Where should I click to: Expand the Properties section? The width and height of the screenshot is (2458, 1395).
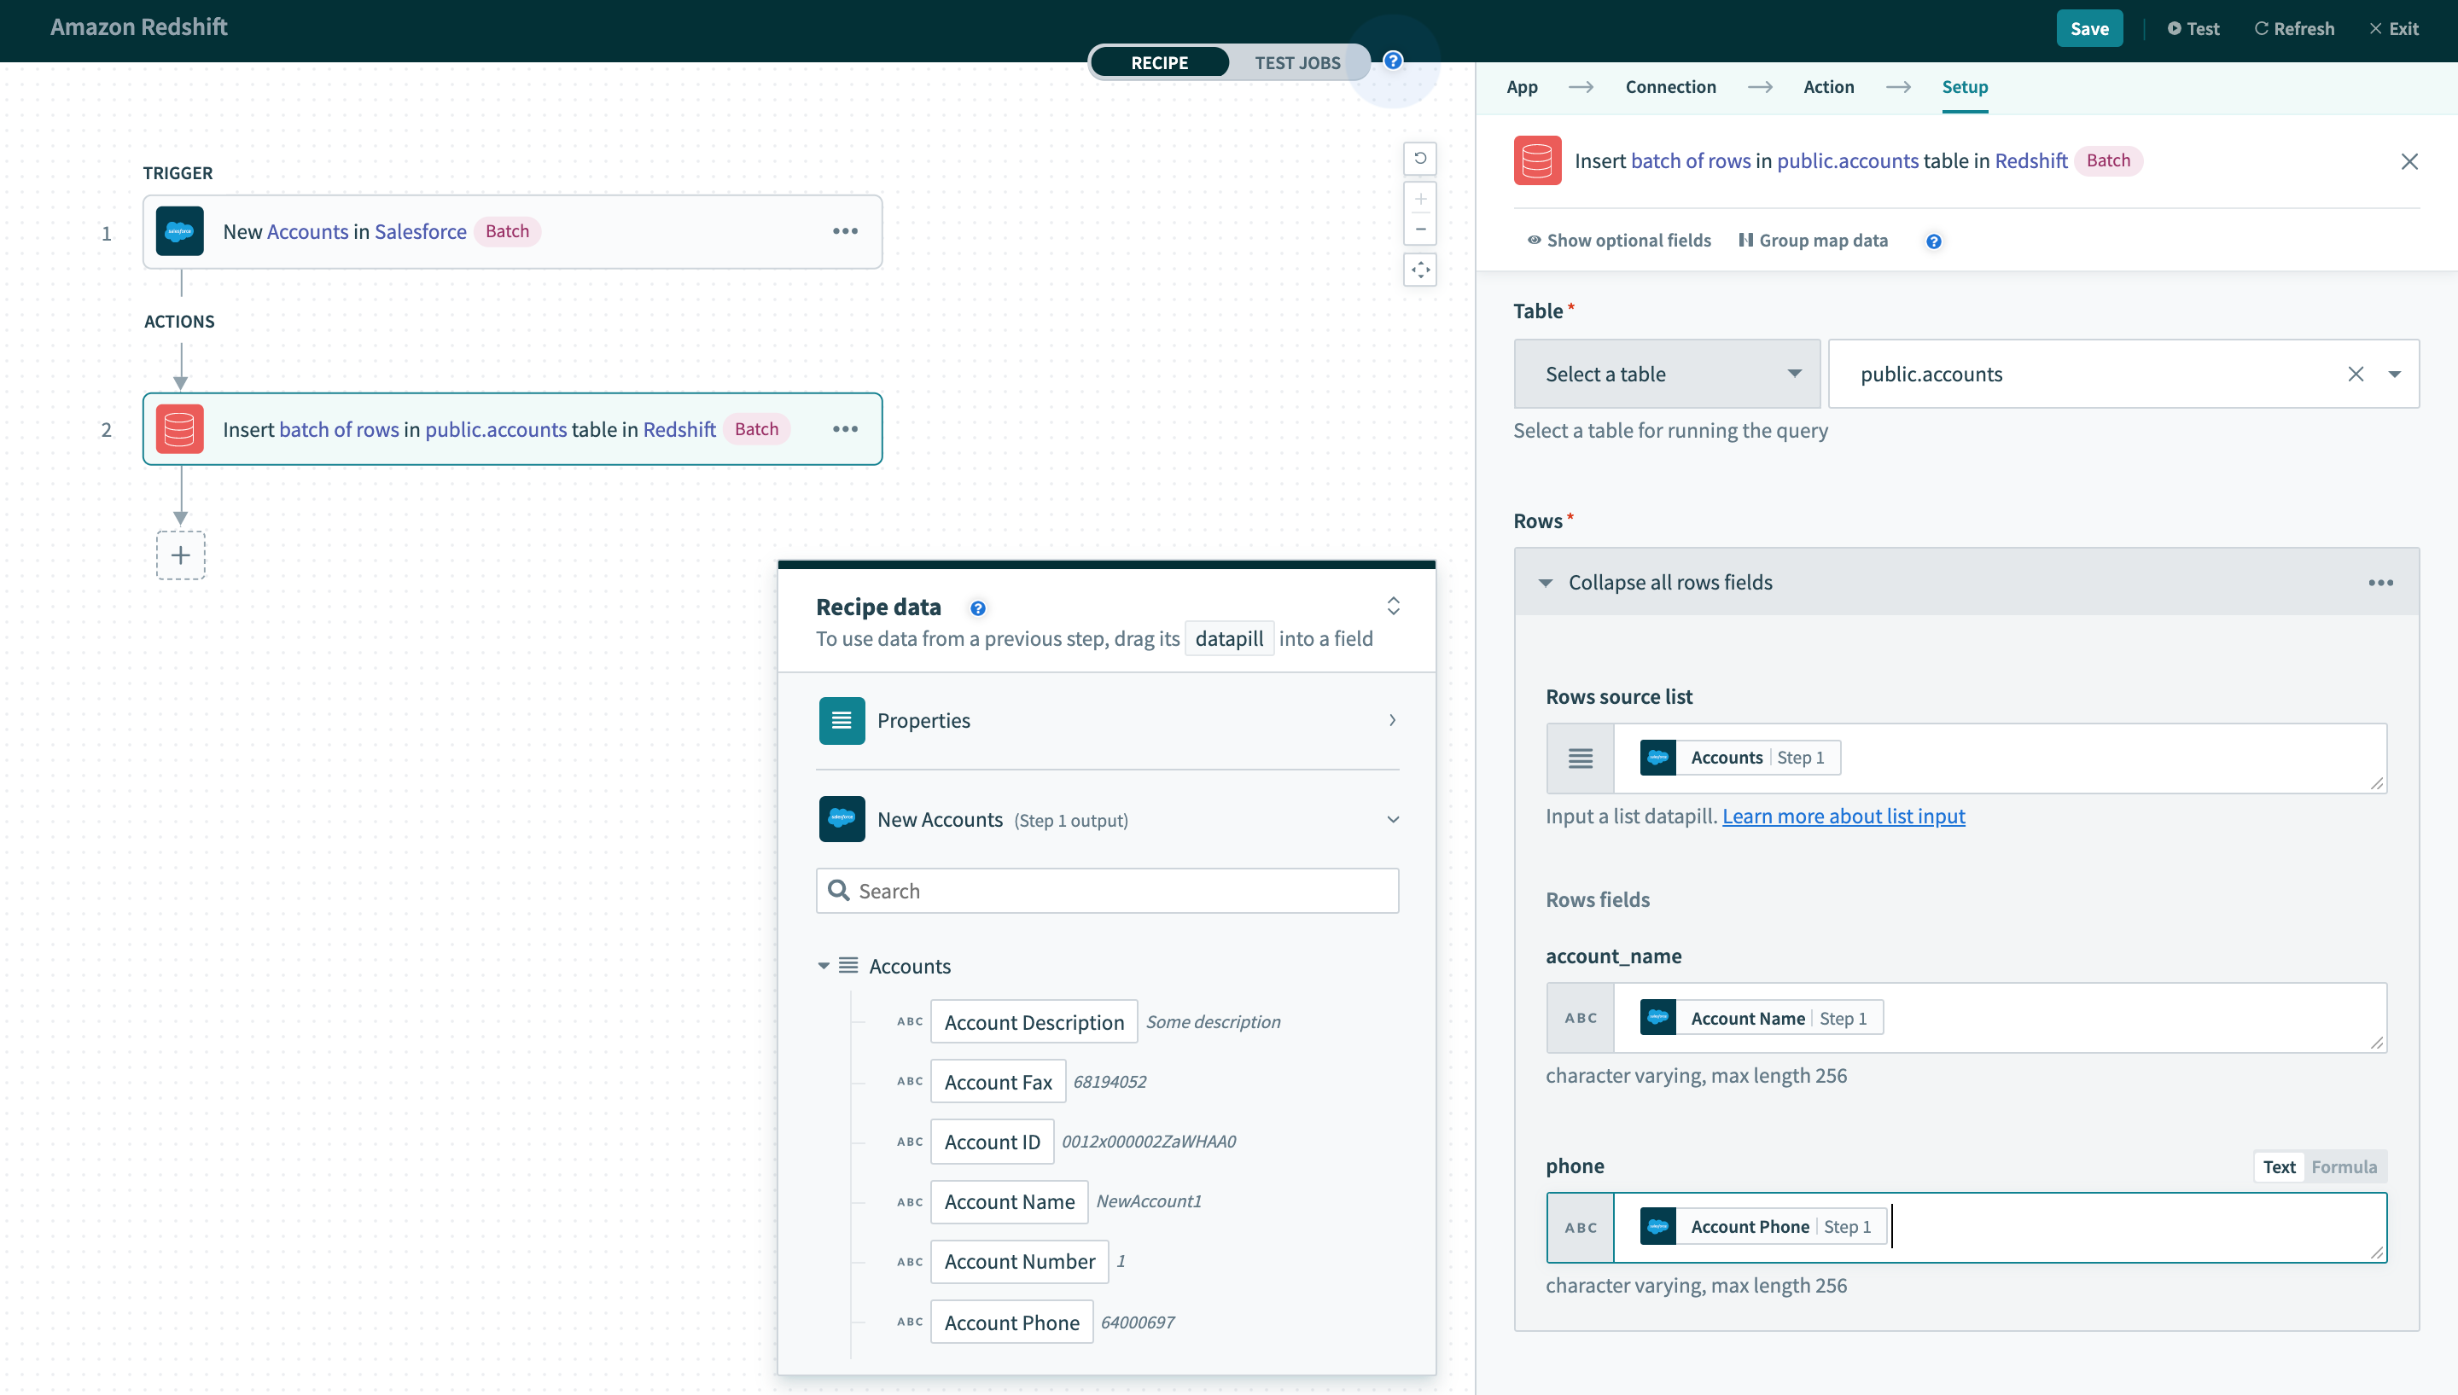coord(1107,720)
